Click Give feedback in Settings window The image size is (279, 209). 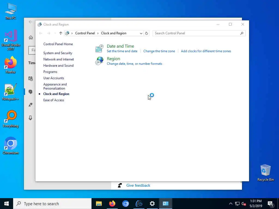click(x=138, y=185)
